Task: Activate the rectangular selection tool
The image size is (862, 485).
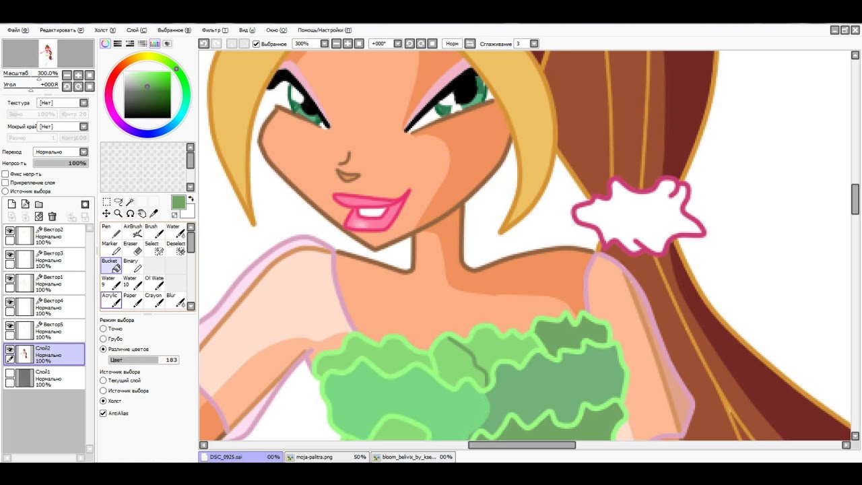Action: (x=106, y=201)
